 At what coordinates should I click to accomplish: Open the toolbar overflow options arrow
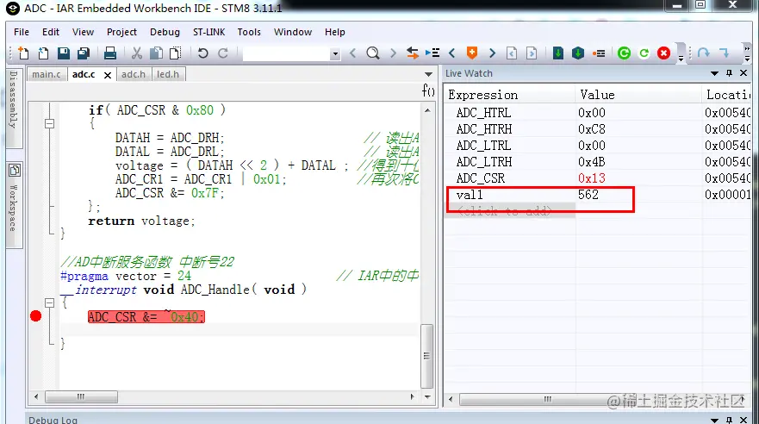(x=681, y=59)
